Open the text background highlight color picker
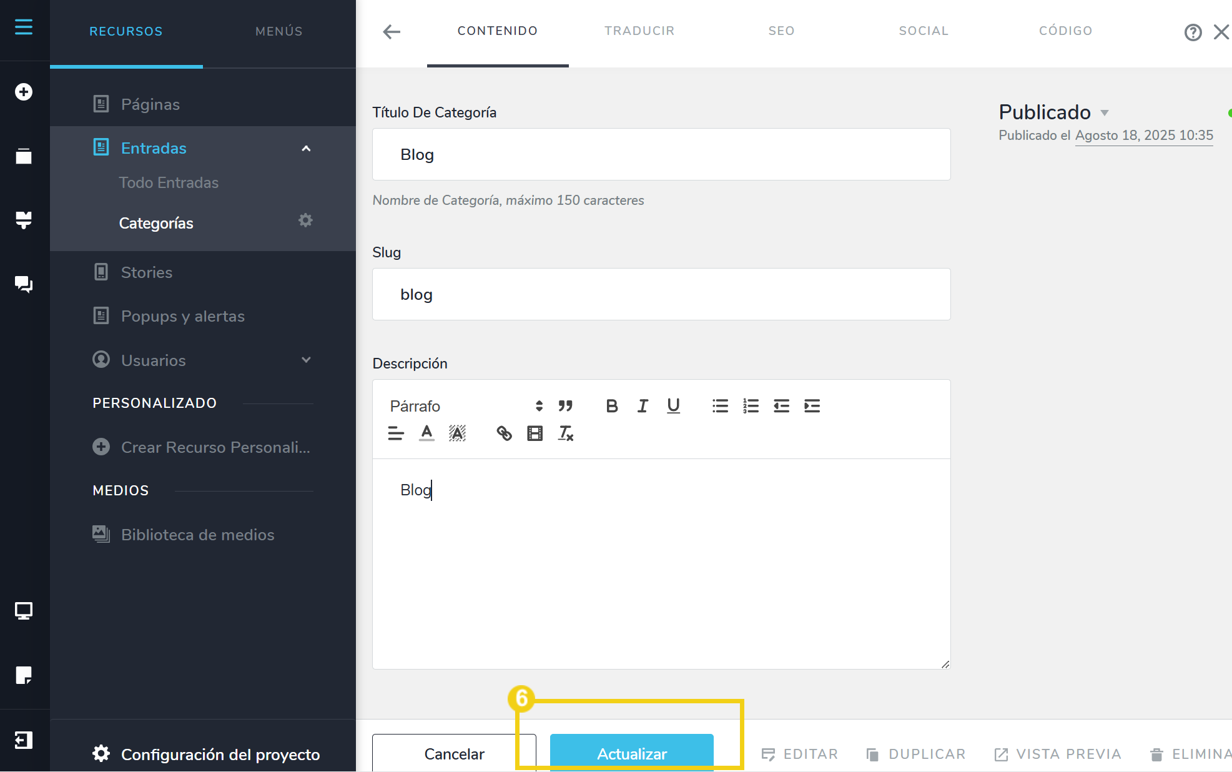 pyautogui.click(x=457, y=433)
